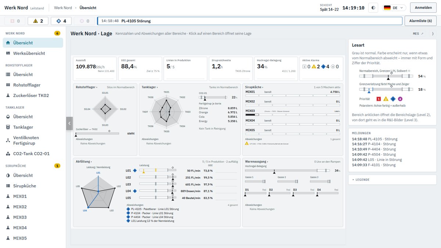Image resolution: width=441 pixels, height=248 pixels.
Task: Click the flask icon beside Zuckerlöser TK02
Action: (x=8, y=96)
